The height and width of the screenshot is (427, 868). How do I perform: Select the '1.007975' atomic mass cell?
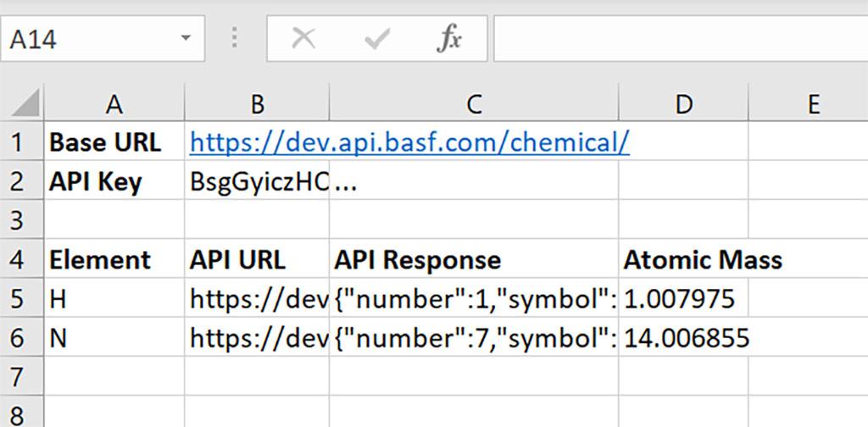coord(684,297)
